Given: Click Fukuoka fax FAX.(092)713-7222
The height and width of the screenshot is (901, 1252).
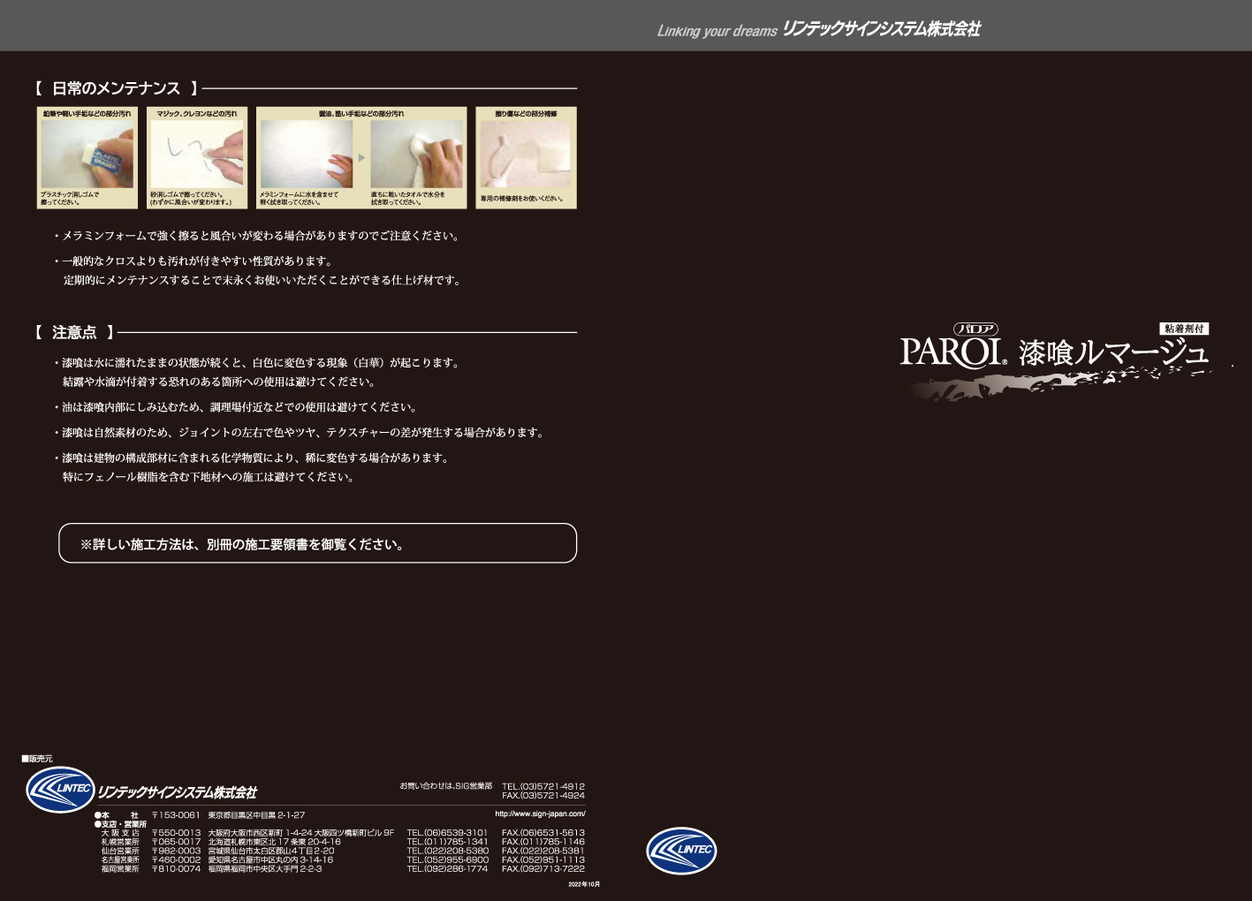Looking at the screenshot, I should click(543, 868).
